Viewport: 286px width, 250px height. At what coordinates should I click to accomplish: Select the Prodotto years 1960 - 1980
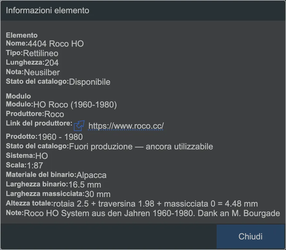tap(61, 137)
